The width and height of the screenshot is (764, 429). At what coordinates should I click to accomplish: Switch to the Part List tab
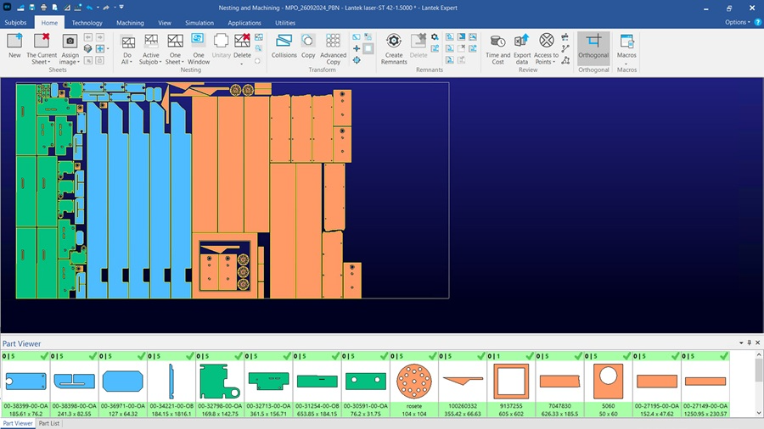click(49, 423)
